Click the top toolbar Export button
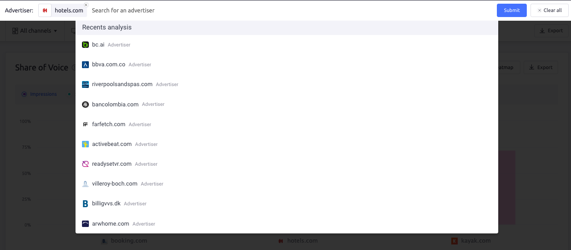 tap(551, 31)
